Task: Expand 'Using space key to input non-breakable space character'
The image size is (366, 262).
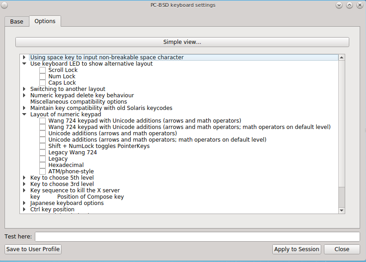Action: coord(24,57)
